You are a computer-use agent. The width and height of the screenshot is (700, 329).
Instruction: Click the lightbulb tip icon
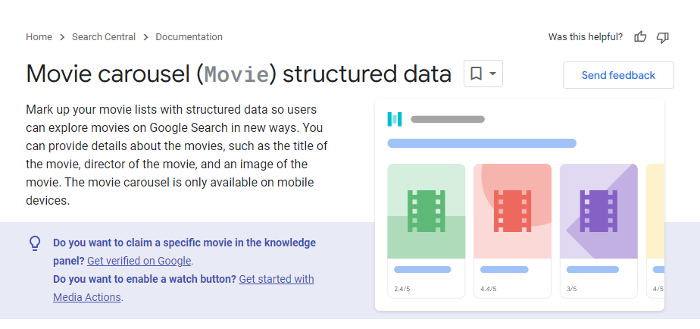[x=35, y=243]
